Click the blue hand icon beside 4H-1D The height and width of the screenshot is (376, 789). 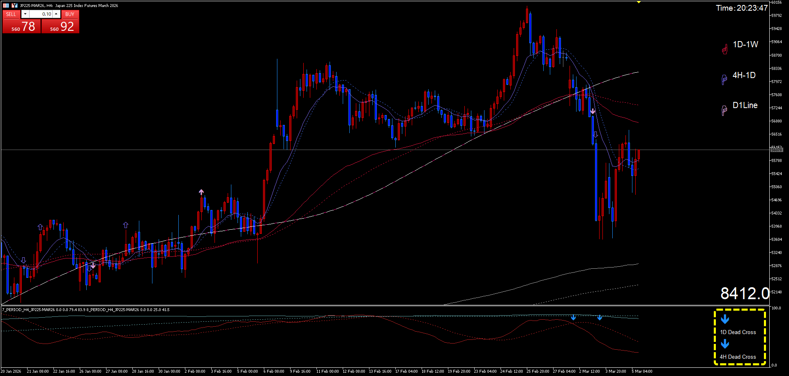(x=724, y=79)
